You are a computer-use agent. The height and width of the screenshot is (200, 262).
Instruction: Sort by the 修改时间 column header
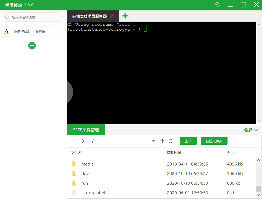[x=174, y=153]
